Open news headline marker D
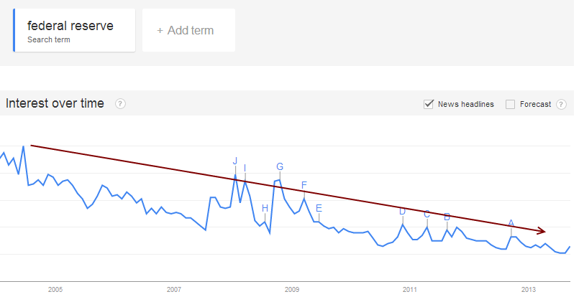Screen dimensions: 579x302 tap(403, 211)
